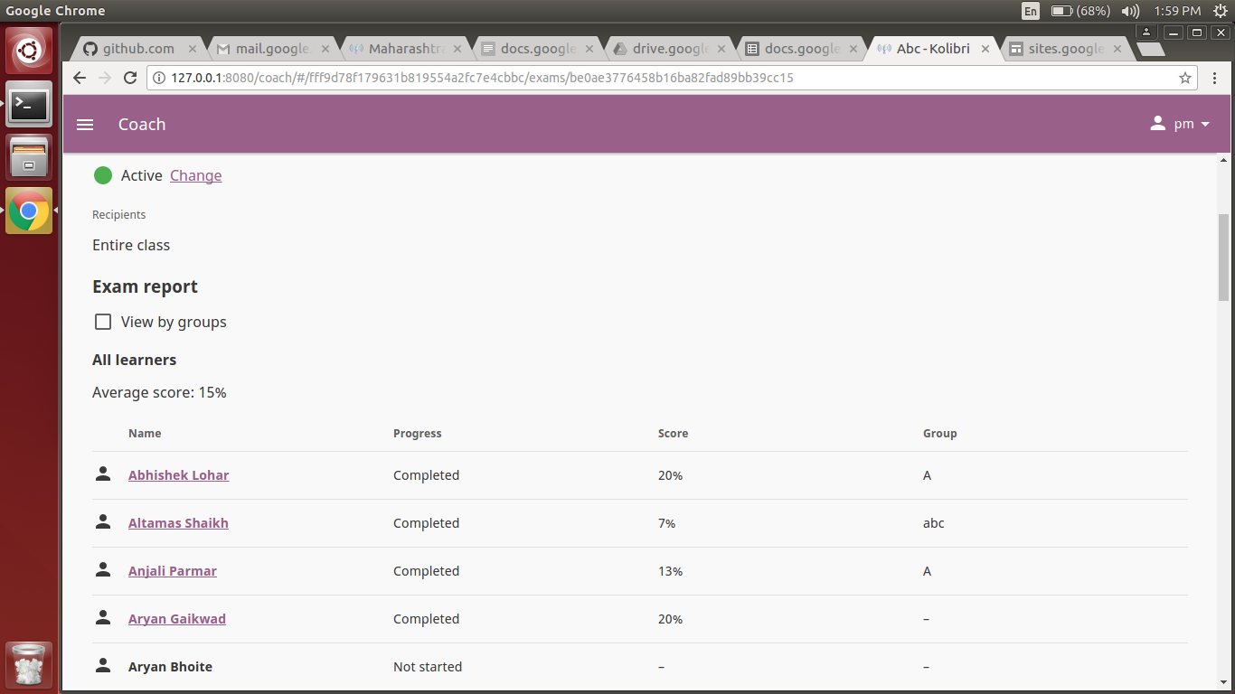Click inside the browser address bar

click(542, 78)
